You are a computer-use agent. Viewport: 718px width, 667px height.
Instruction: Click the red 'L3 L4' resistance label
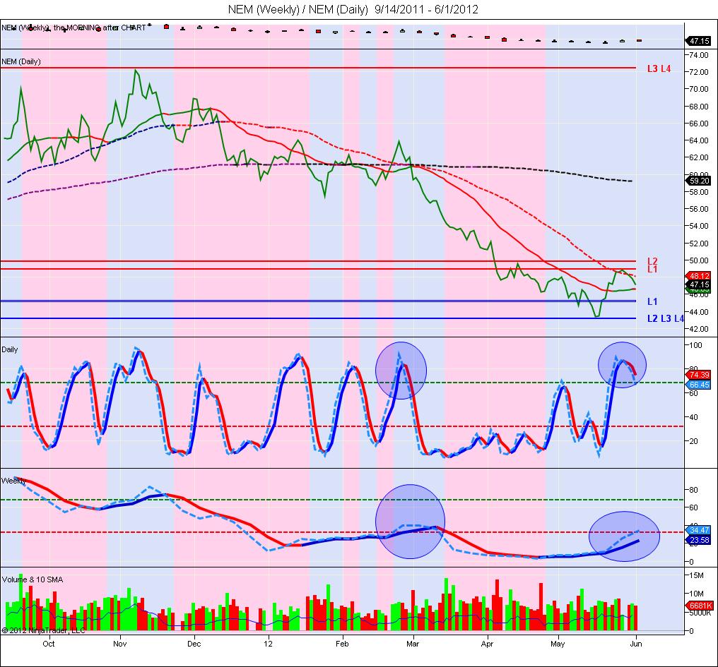tap(659, 68)
